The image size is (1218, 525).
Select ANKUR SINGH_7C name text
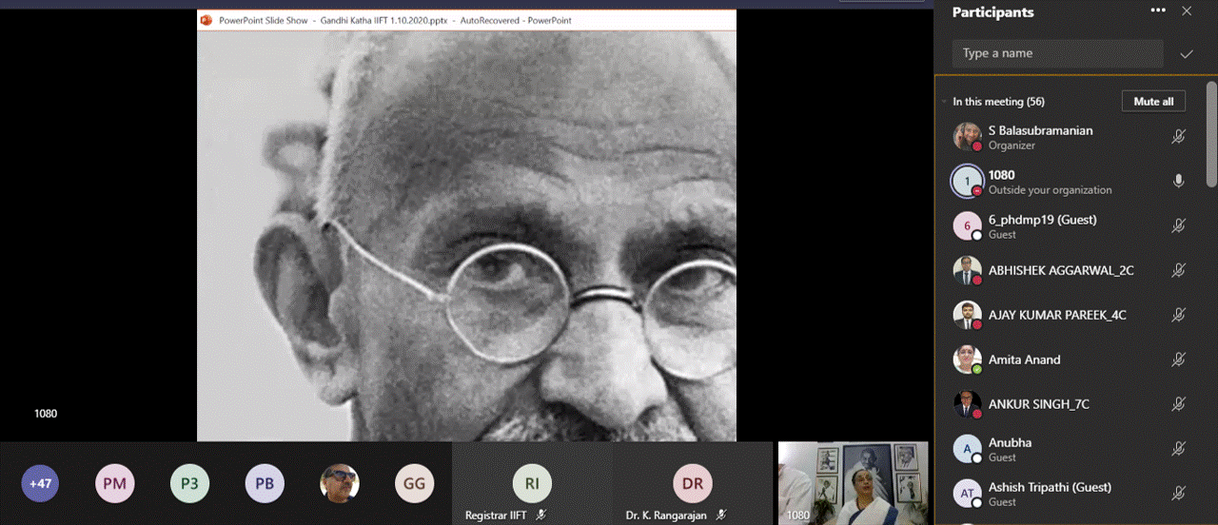coord(1039,404)
